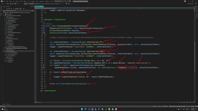Open the View menu
This screenshot has width=198, height=111.
coord(10,1)
